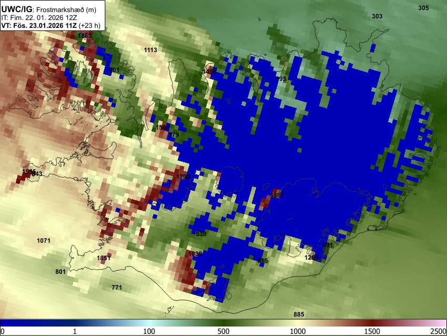
Task: Click the legend tick label '100'
Action: 149,331
